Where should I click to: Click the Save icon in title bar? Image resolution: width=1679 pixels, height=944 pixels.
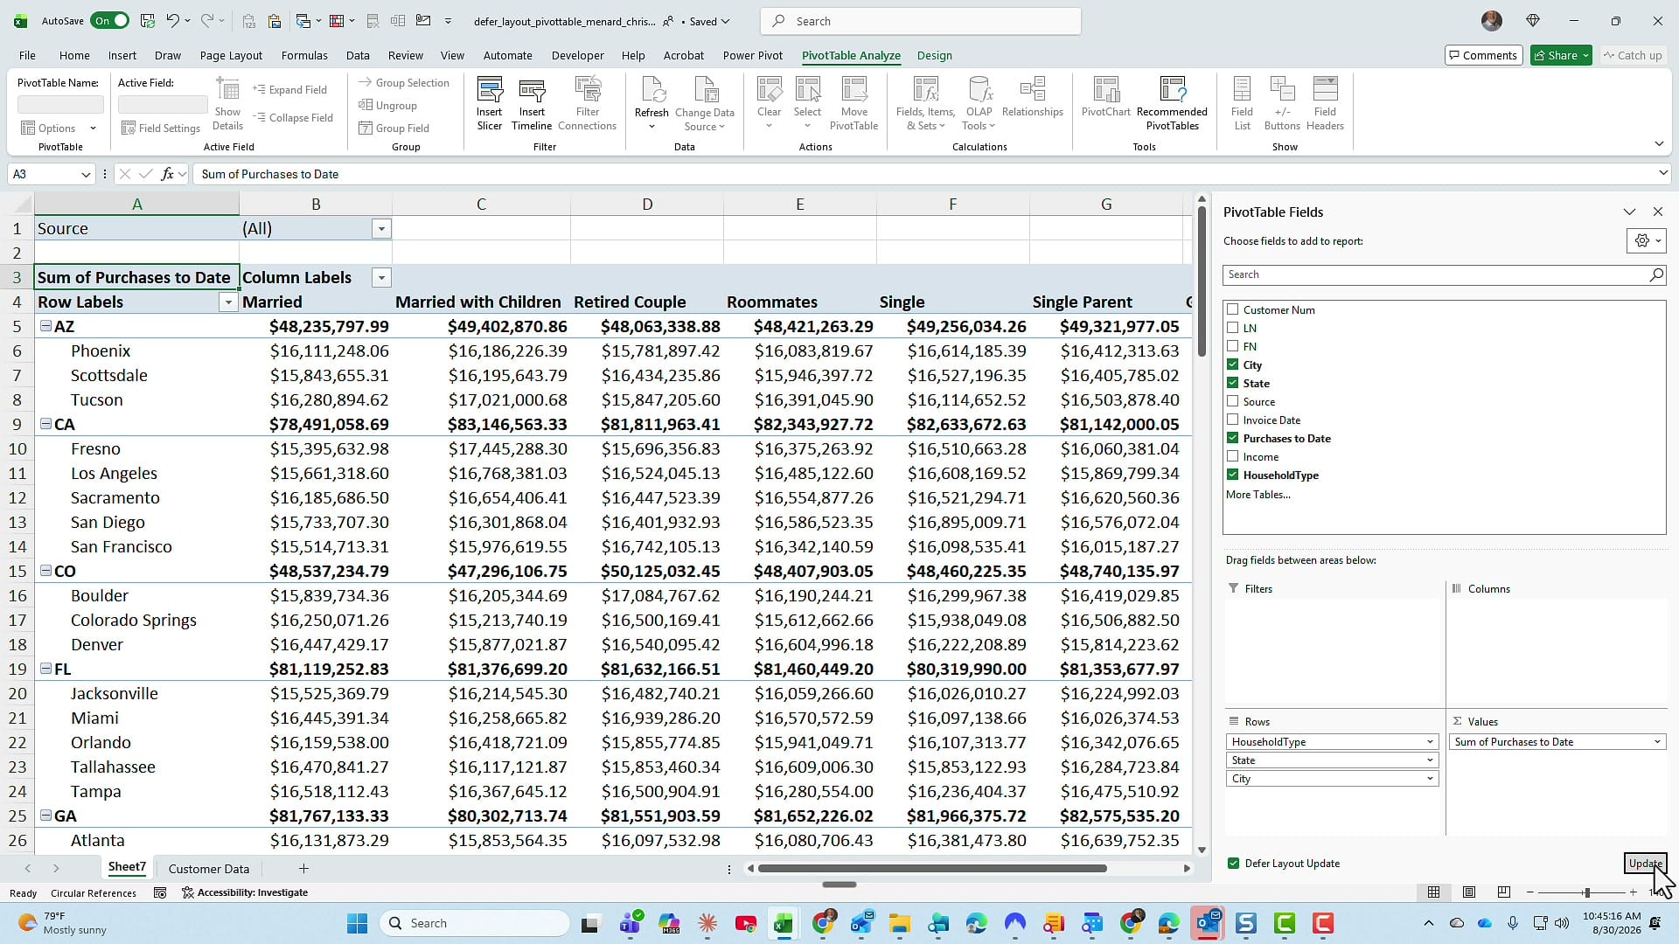(148, 21)
